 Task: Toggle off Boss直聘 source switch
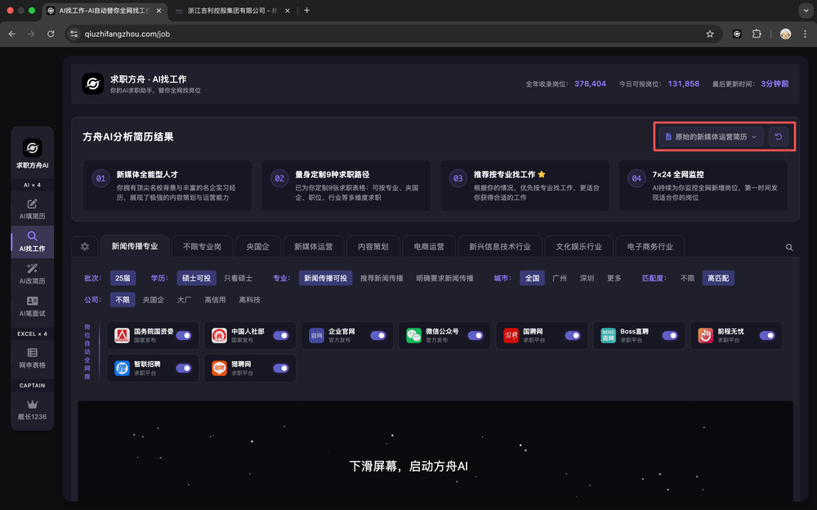point(670,335)
